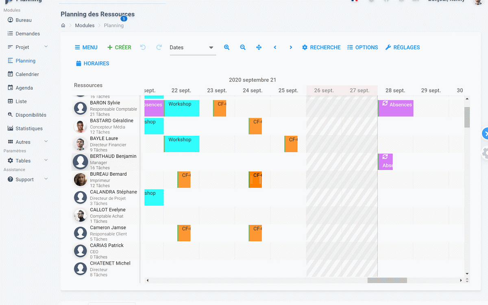Click the Demandes list icon
488x305 pixels.
[10, 34]
